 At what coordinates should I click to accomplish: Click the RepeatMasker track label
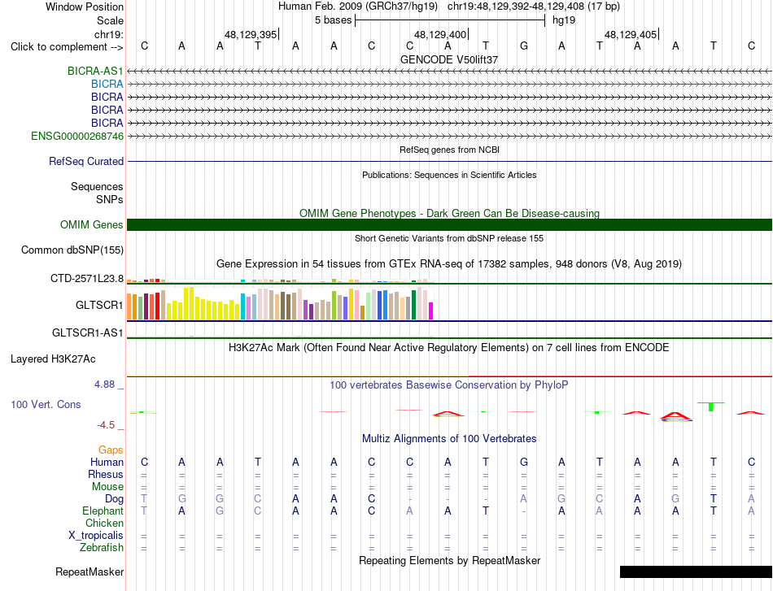click(x=90, y=571)
